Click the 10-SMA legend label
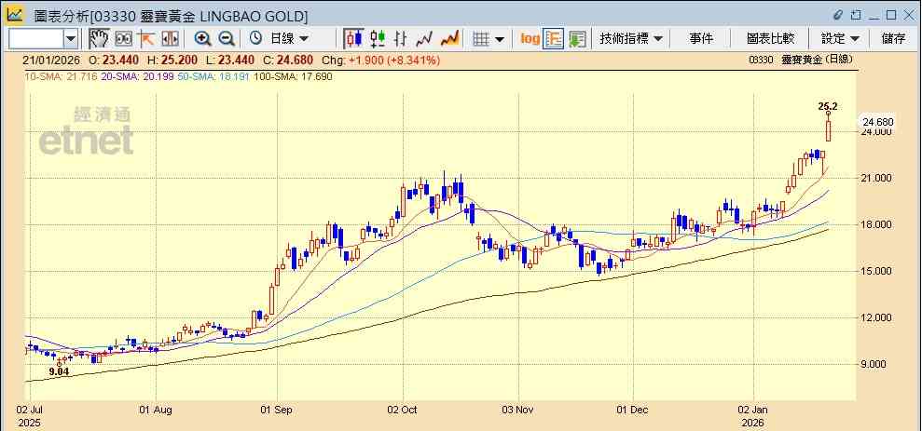Screen dimensions: 922x431 tap(60, 76)
